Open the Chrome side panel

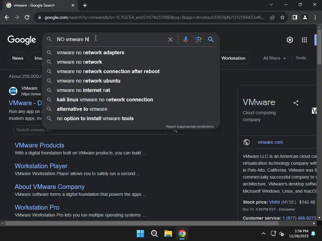click(295, 18)
